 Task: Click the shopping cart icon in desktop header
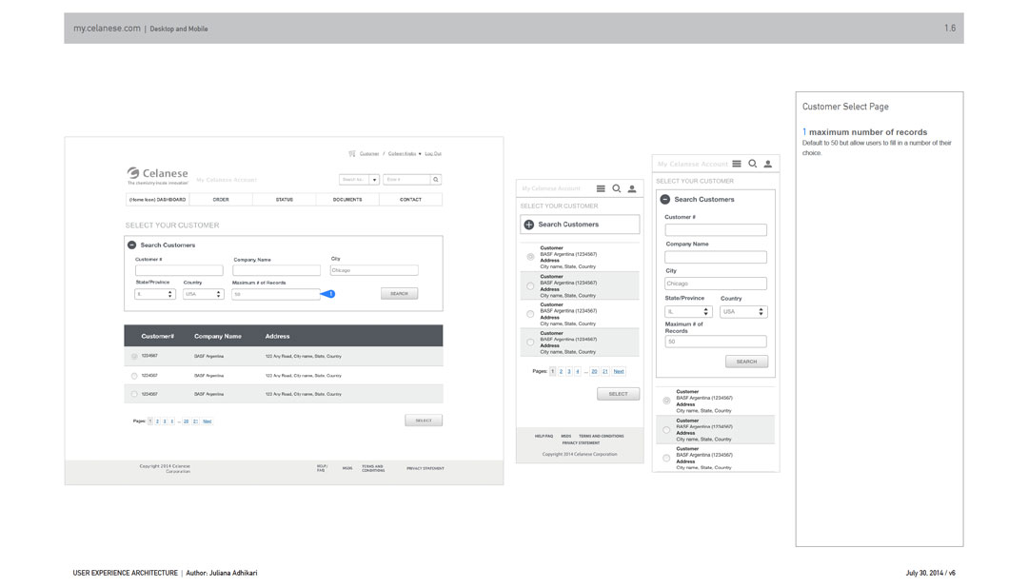[352, 153]
